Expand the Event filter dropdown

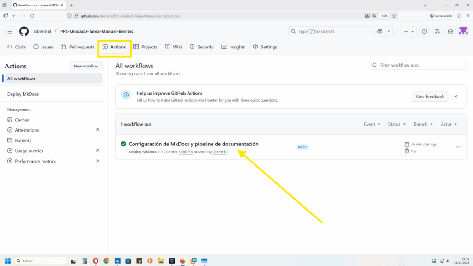pyautogui.click(x=372, y=124)
